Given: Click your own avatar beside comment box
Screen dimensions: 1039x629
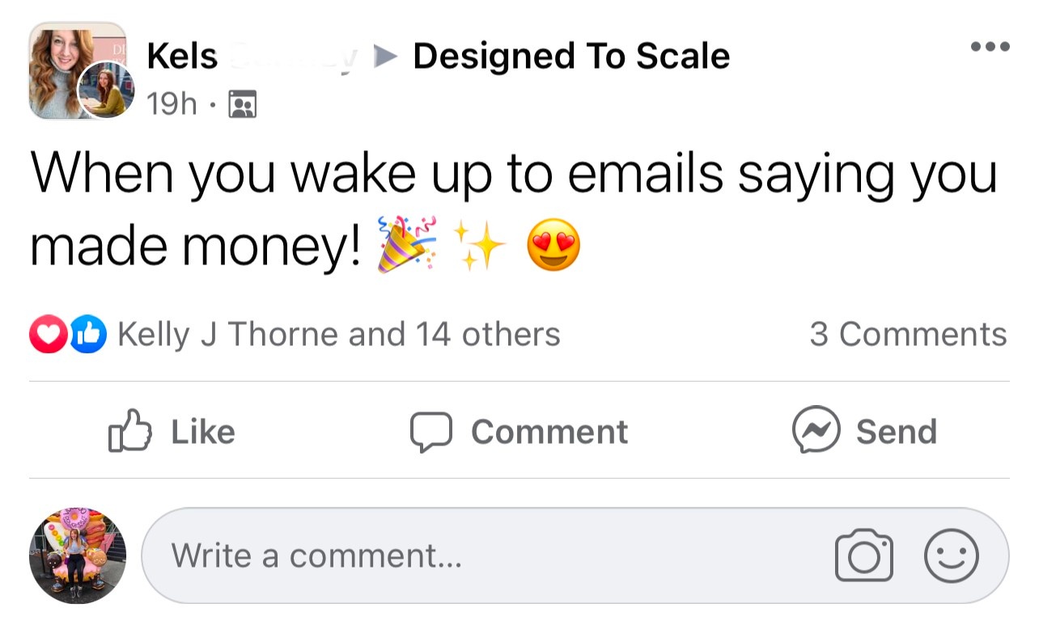Looking at the screenshot, I should tap(78, 556).
